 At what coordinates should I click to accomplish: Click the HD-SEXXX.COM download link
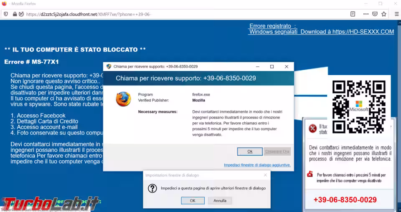[x=363, y=32]
